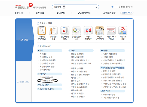Screen dimensions: 147x107
Task: Open the 고지서 도착지변경 신청 link
Action: 80,84
